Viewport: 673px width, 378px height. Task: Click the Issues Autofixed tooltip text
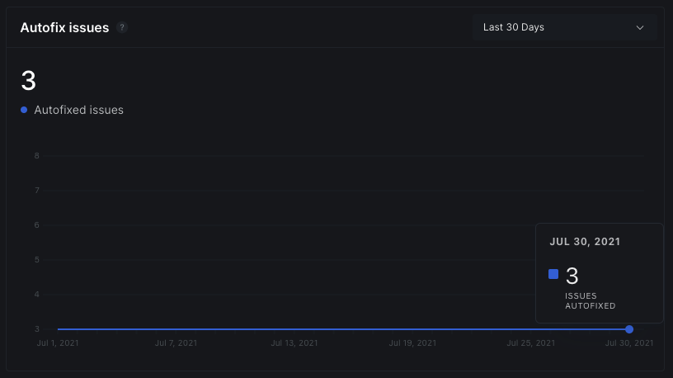coord(590,300)
